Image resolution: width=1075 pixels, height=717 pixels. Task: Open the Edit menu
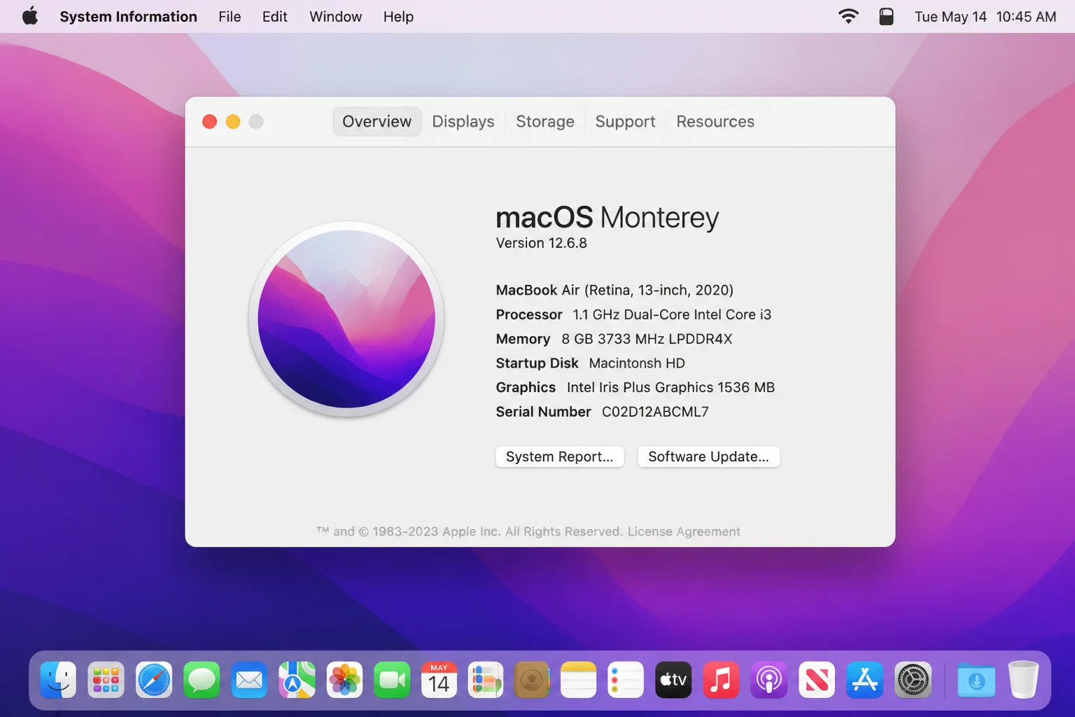pos(274,16)
